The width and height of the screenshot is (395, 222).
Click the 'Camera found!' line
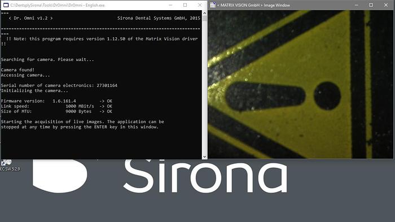[17, 70]
